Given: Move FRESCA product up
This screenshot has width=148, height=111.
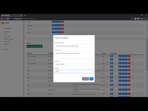Looking at the screenshot, I should tap(123, 85).
